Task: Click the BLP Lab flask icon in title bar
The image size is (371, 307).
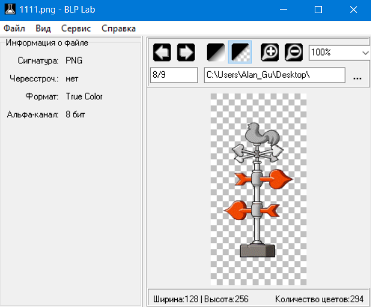Action: coord(10,10)
